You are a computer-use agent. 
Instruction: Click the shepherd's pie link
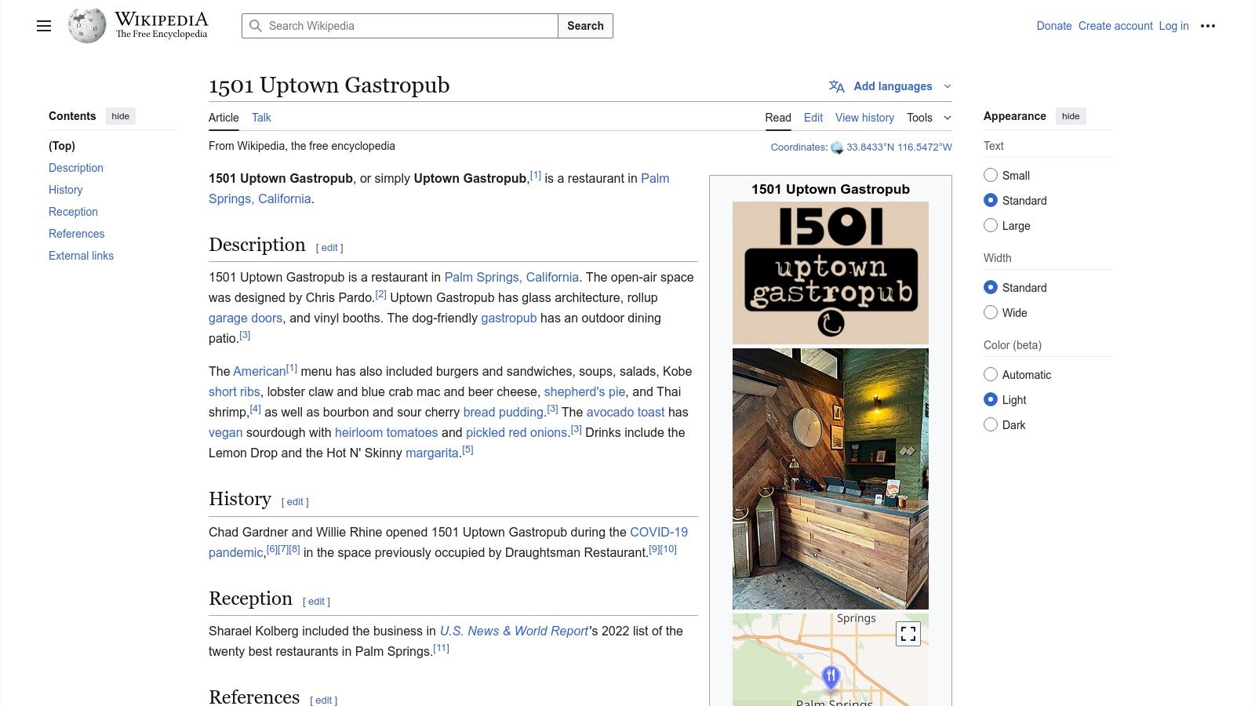tap(584, 391)
